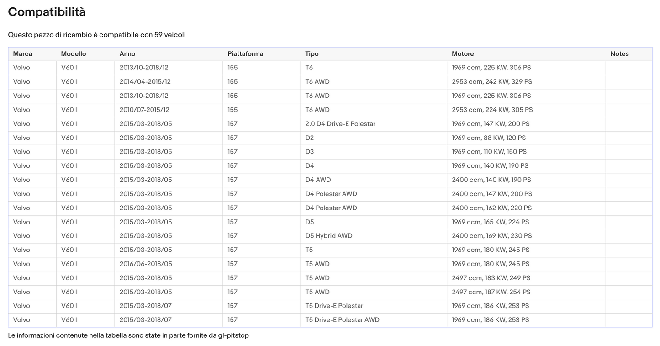Click the Piattaforma column header
The image size is (660, 346).
pyautogui.click(x=245, y=54)
